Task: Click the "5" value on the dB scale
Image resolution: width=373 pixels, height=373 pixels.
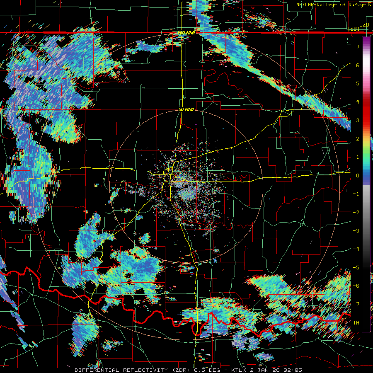Action: click(x=358, y=83)
